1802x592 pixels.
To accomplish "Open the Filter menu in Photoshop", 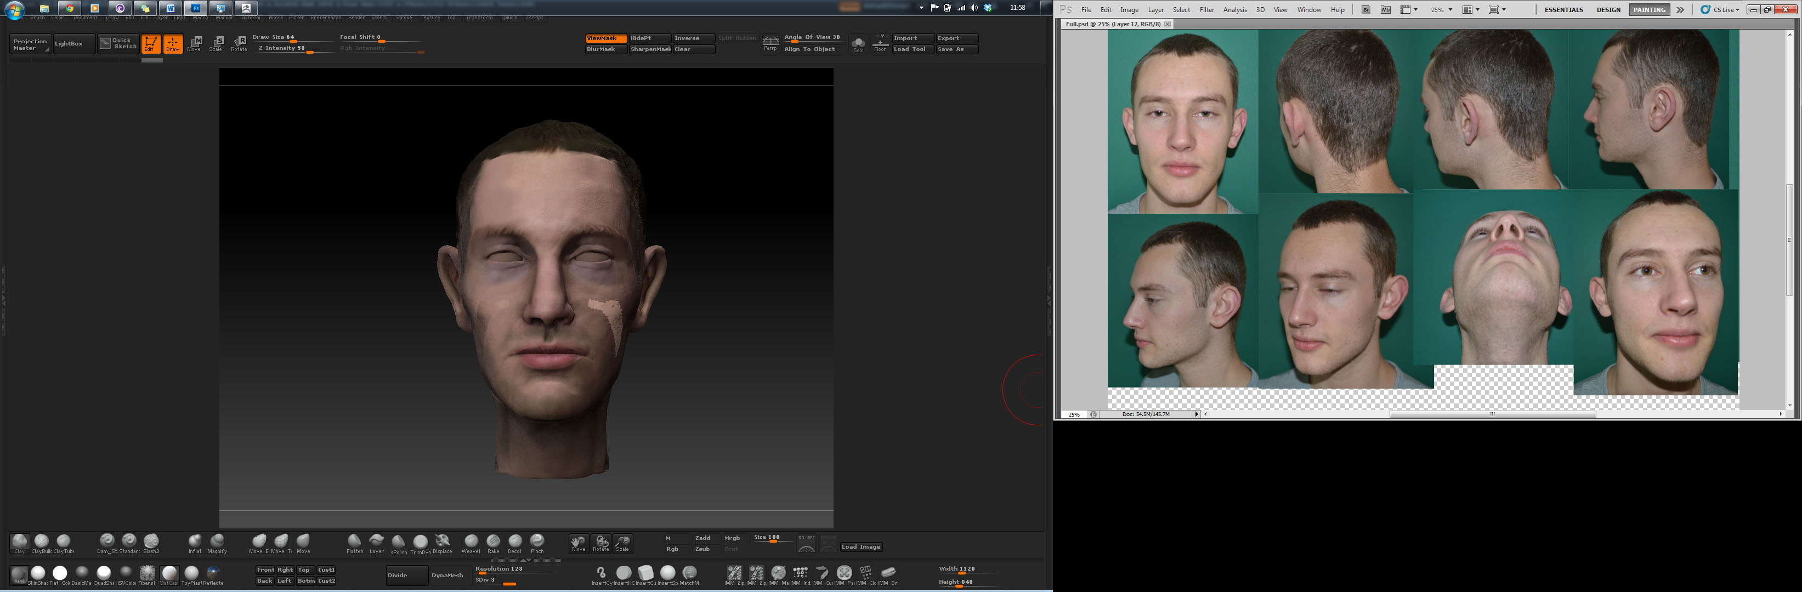I will (1206, 10).
